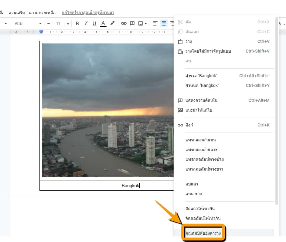Click the insert image toolbar icon
Image resolution: width=286 pixels, height=242 pixels.
(141, 23)
